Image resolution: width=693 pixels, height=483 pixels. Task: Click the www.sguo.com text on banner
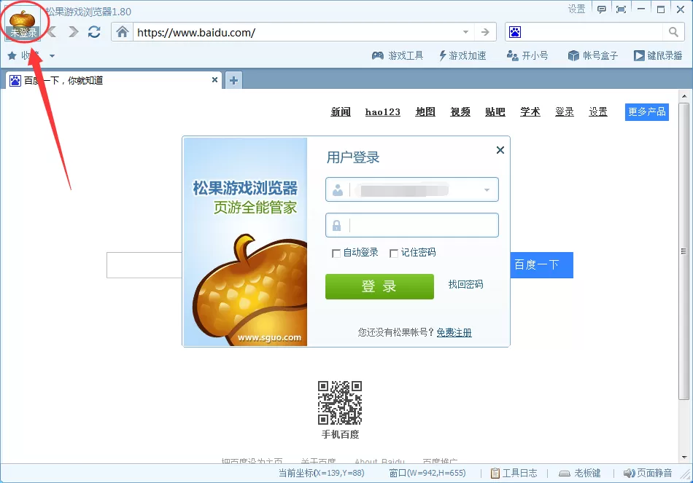(x=269, y=338)
